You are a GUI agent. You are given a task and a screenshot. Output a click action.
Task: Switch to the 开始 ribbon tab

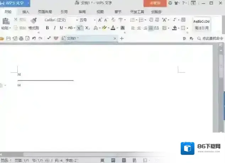(x=8, y=12)
